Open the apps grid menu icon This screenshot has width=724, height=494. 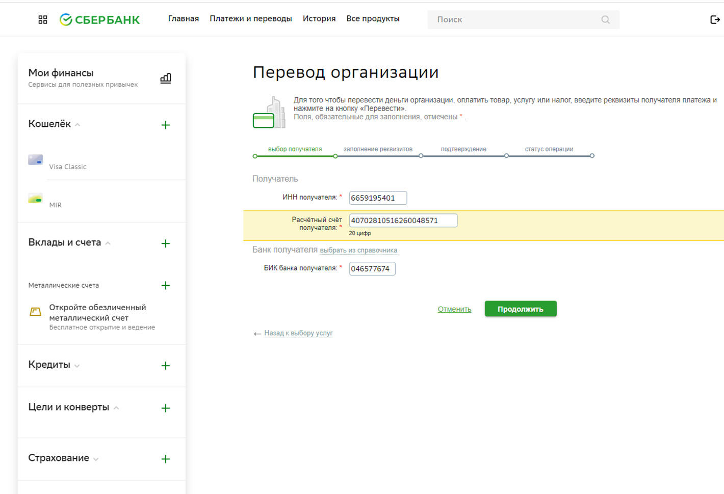(43, 19)
